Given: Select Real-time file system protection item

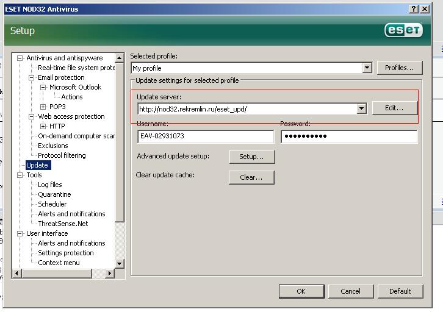Looking at the screenshot, I should tap(76, 68).
